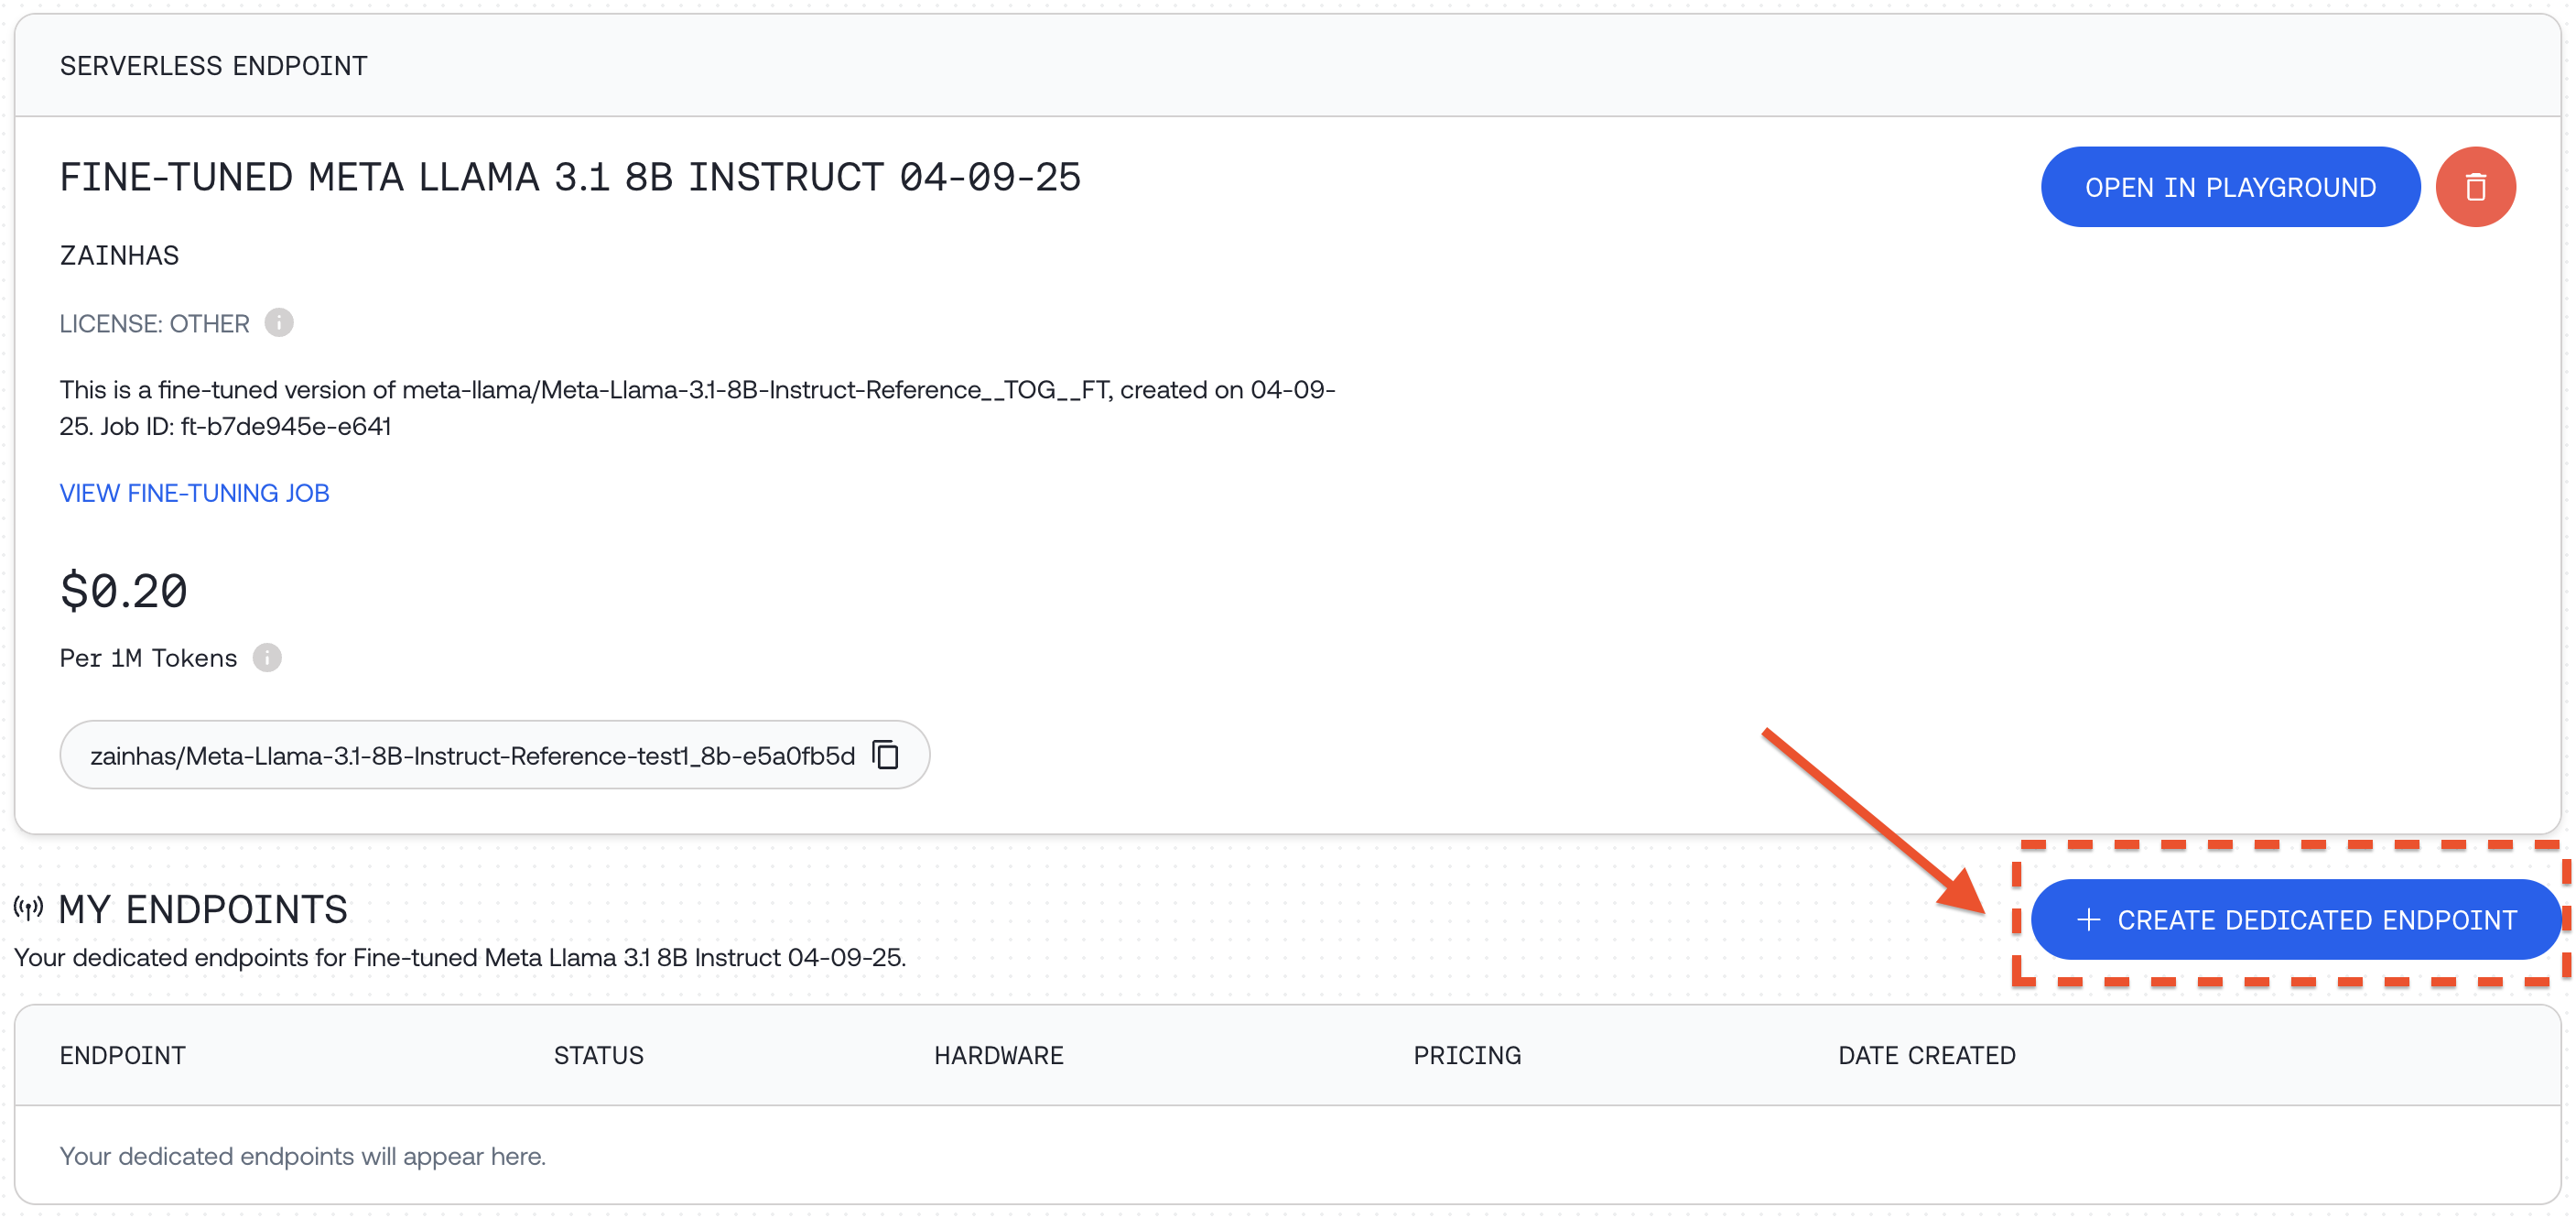Open the model in playground
Screen dimensions: 2576x1229
coord(2229,187)
